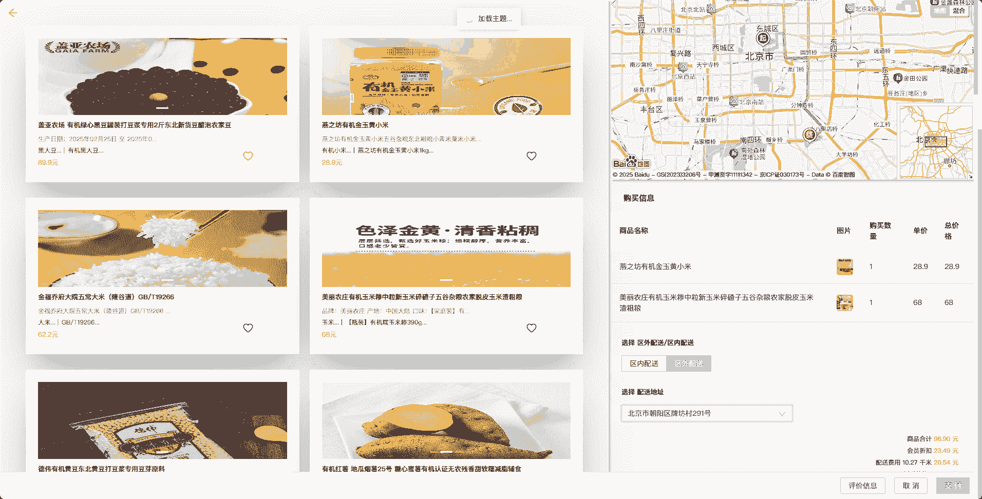
Task: Open the 燕之坊有机金玉黄小米 thumbnail in purchase table
Action: click(844, 267)
